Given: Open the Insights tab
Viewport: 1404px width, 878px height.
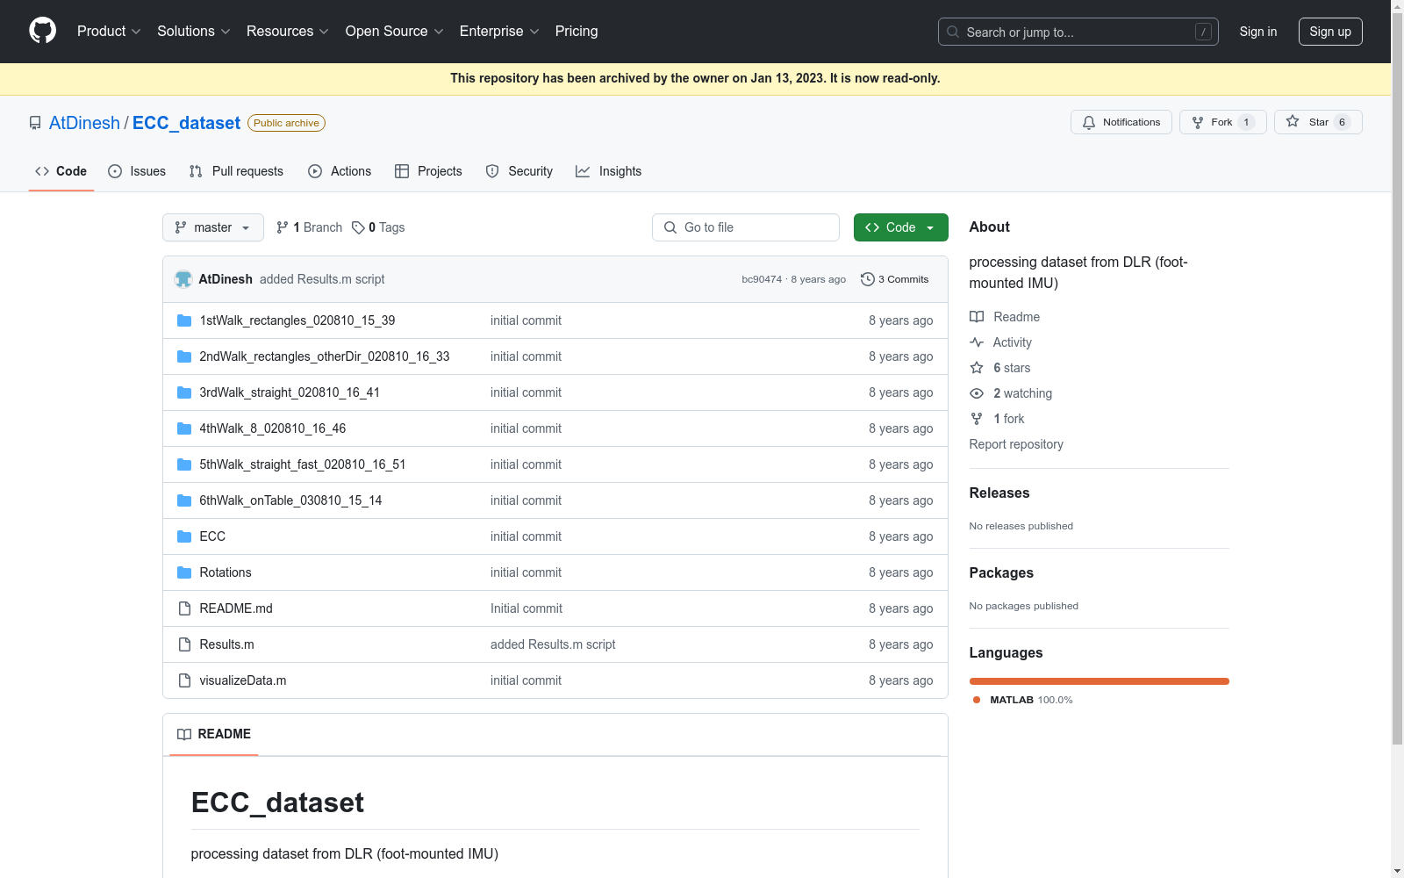Looking at the screenshot, I should (608, 171).
